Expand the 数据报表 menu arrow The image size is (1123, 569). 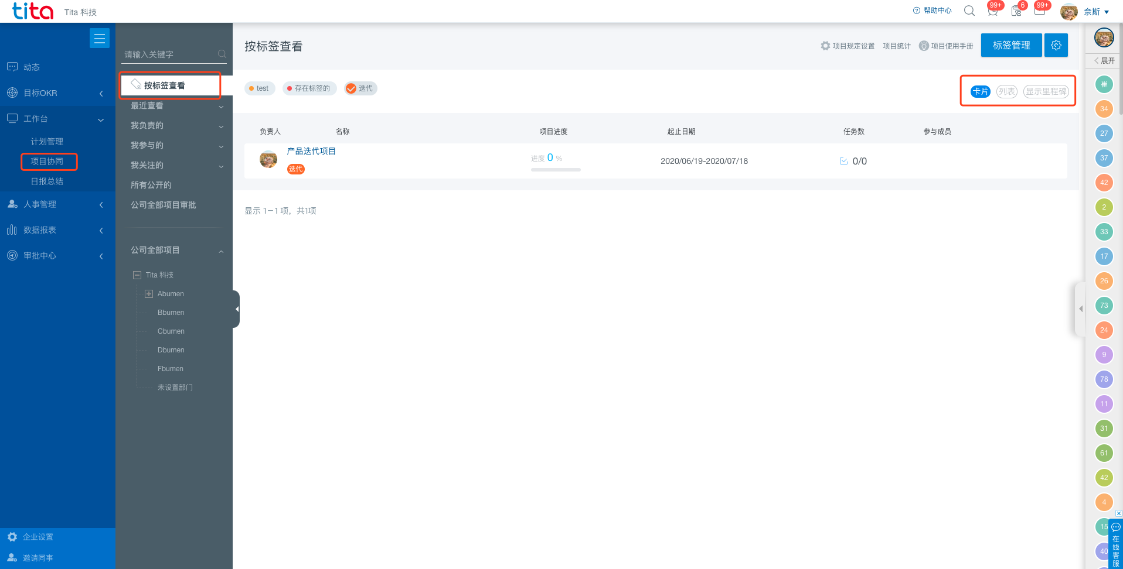[x=101, y=231]
